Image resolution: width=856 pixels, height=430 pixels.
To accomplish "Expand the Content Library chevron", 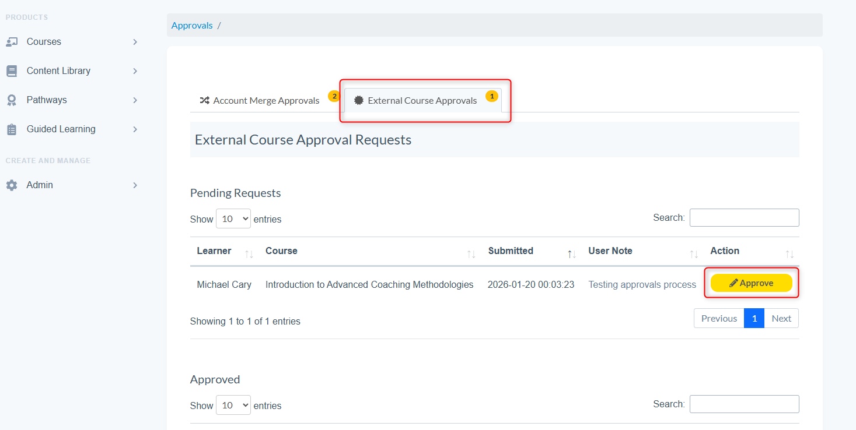I will (135, 71).
